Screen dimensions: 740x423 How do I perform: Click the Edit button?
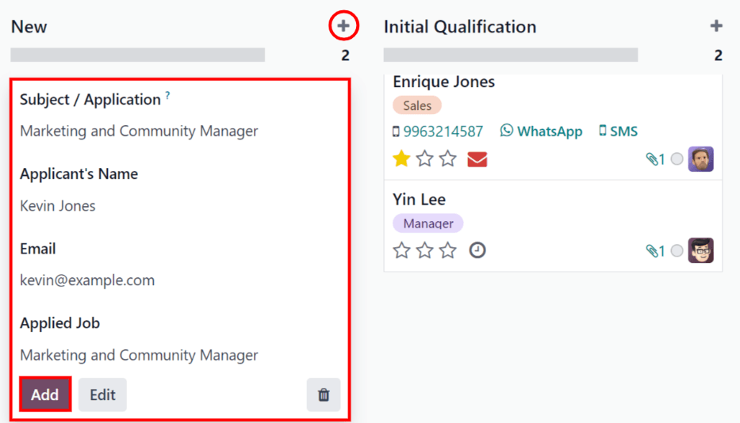coord(102,394)
